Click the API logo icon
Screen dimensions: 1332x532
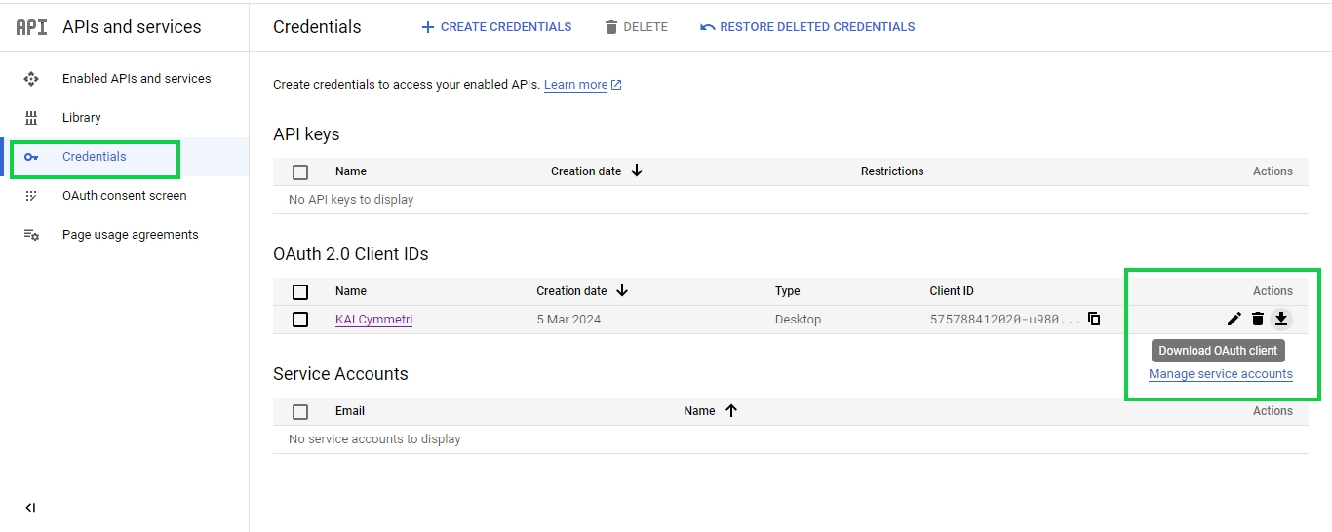[x=31, y=27]
